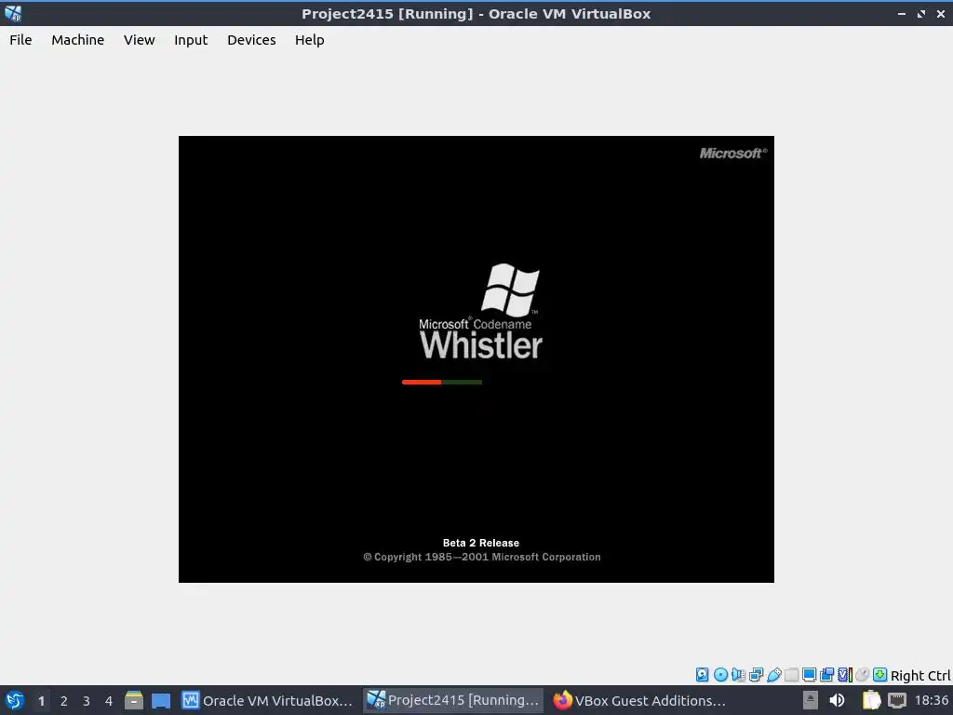The width and height of the screenshot is (953, 715).
Task: Switch to workspace 1
Action: click(x=41, y=701)
